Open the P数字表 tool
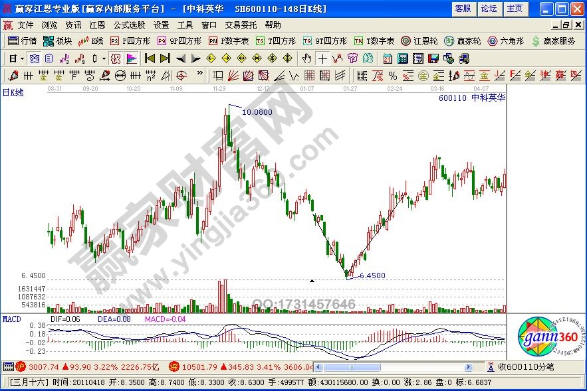Screen dimensions: 587x391 coord(229,40)
